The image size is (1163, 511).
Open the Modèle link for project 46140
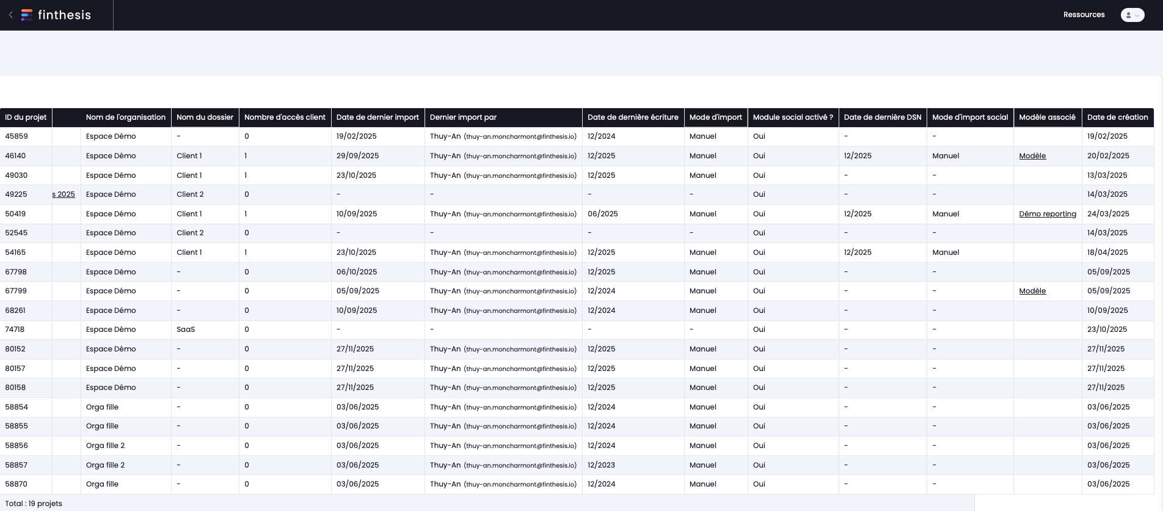(1032, 156)
